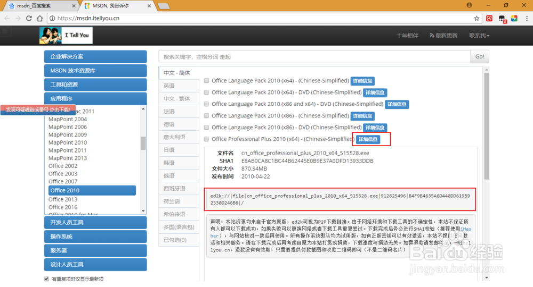The image size is (533, 287).
Task: Select Office 2007 in list
Action: tap(63, 182)
